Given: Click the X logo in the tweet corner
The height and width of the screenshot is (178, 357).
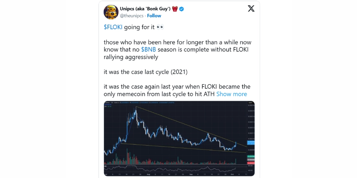Looking at the screenshot, I should pos(251,9).
